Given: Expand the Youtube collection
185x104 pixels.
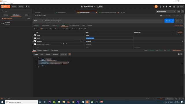Looking at the screenshot, I should click(1, 23).
